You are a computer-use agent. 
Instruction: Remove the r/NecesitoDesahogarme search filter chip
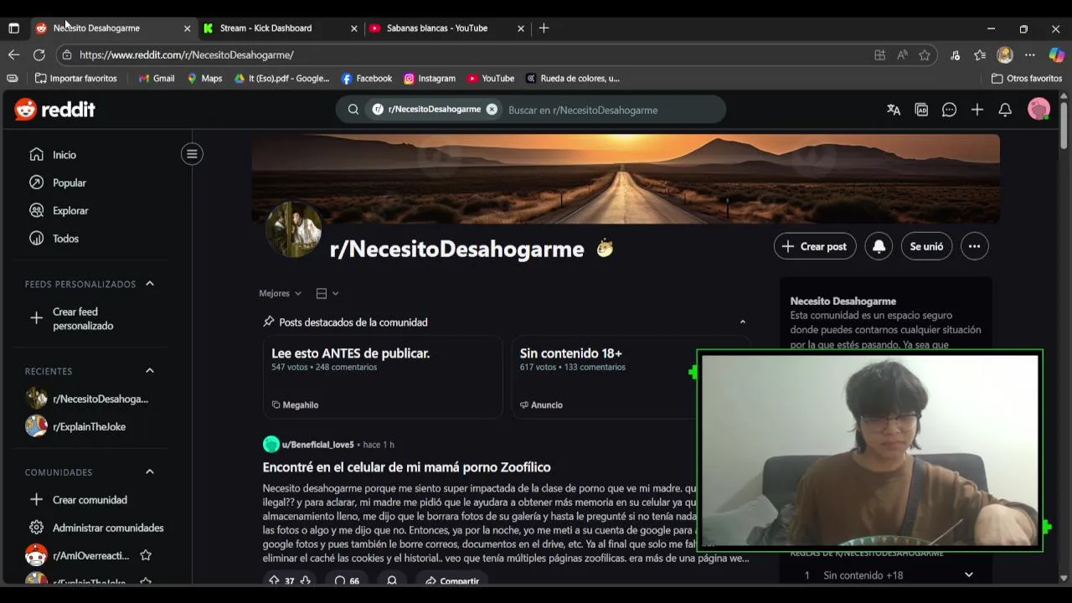(492, 110)
